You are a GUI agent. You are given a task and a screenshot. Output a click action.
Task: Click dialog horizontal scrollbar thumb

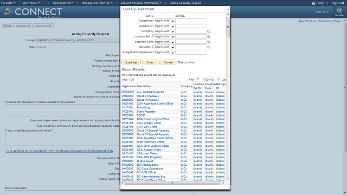(172, 183)
